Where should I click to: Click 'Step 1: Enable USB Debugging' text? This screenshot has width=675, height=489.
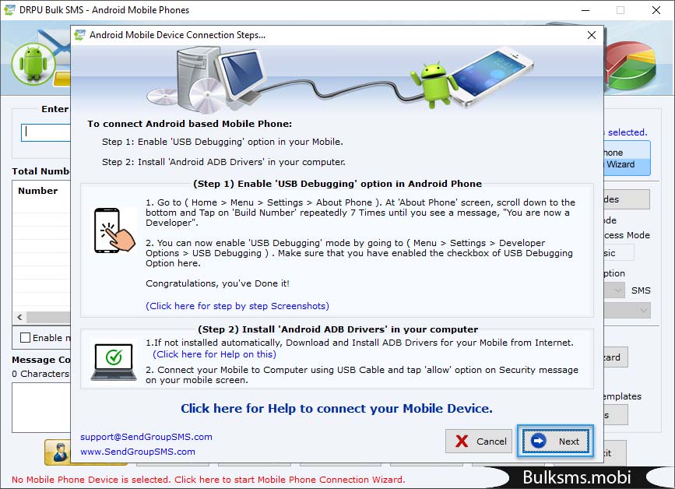coord(223,142)
